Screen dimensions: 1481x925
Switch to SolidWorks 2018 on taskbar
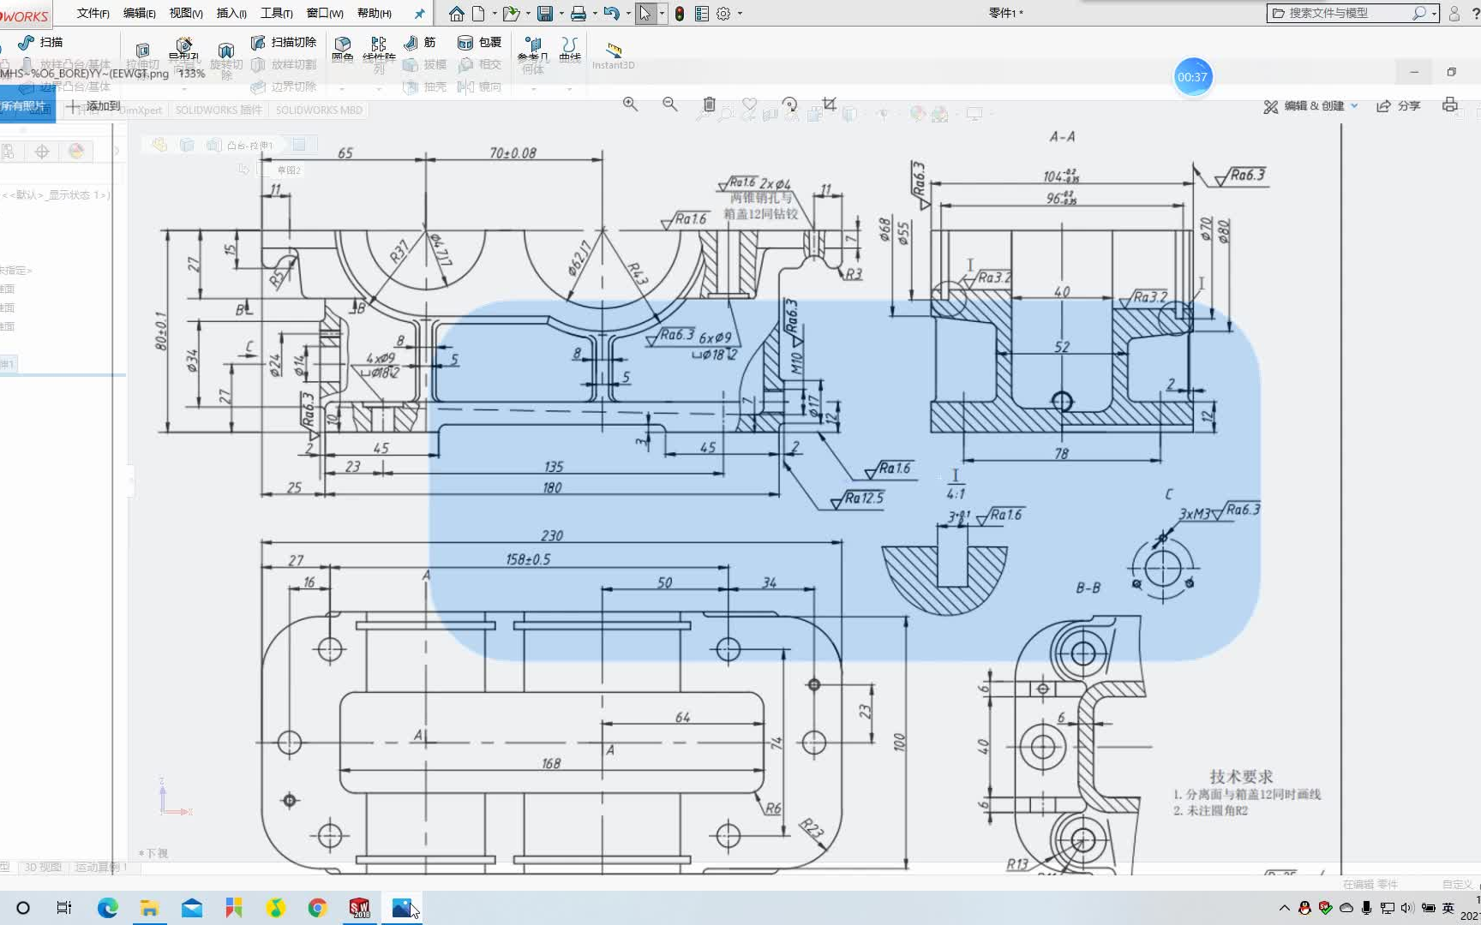coord(359,908)
